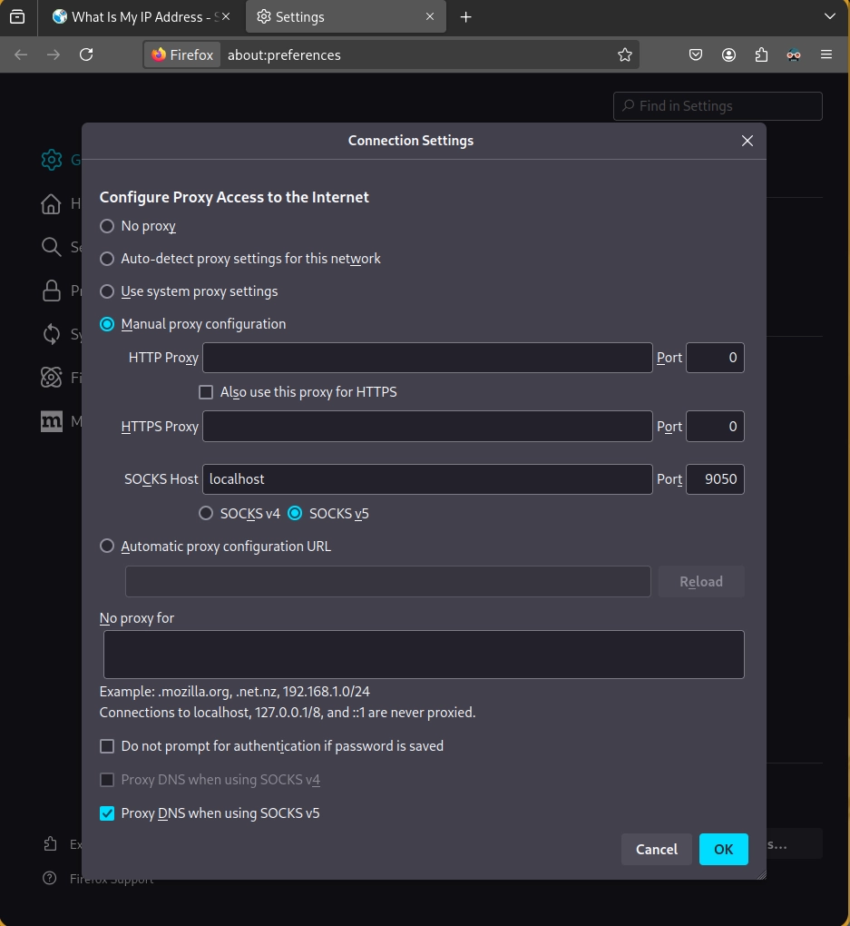Reload the current page
The image size is (850, 926).
86,54
